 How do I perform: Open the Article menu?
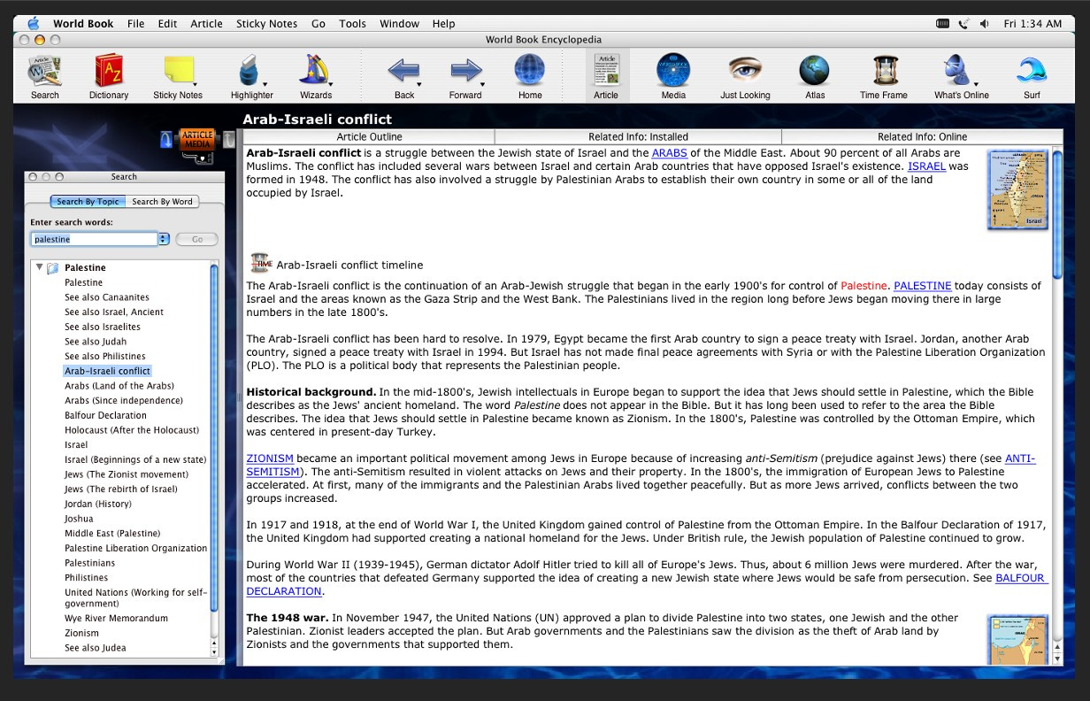pos(206,24)
